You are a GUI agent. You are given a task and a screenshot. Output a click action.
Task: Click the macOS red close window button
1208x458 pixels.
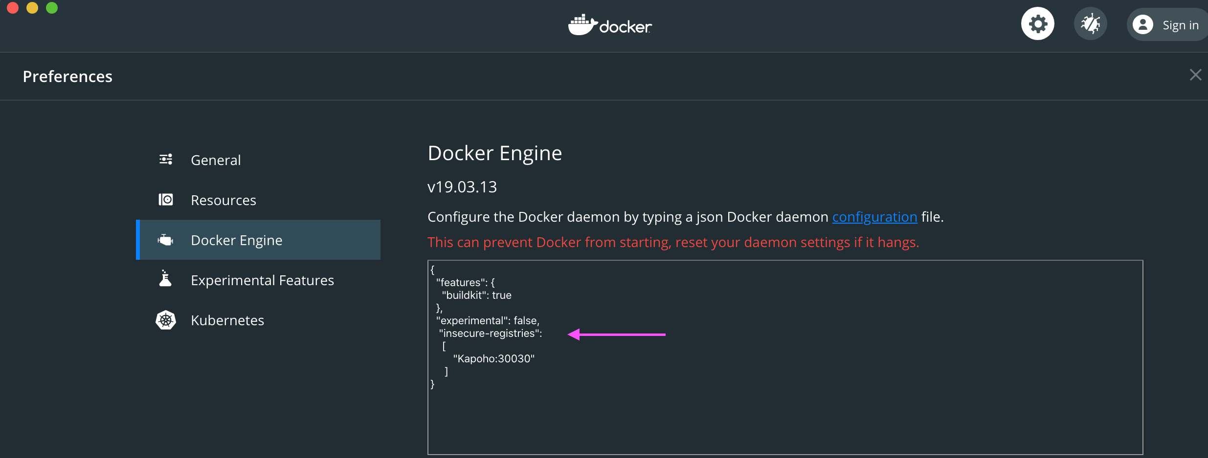pyautogui.click(x=13, y=7)
